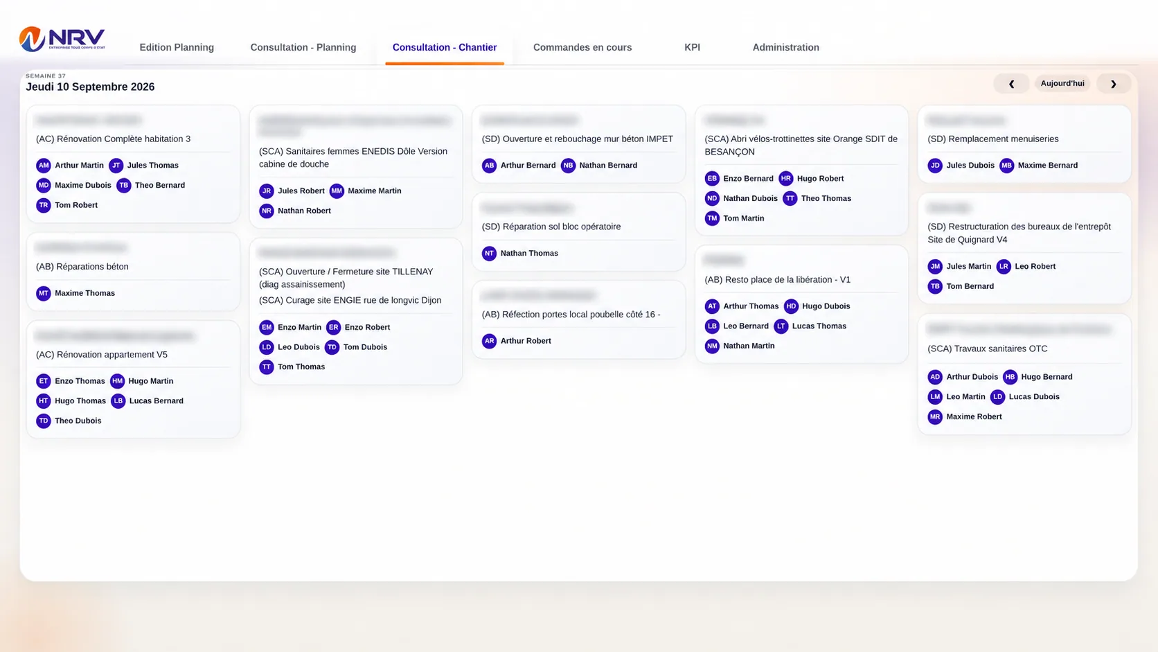Click the EM avatar of Enzo Martin
Viewport: 1158px width, 652px height.
[x=267, y=328]
